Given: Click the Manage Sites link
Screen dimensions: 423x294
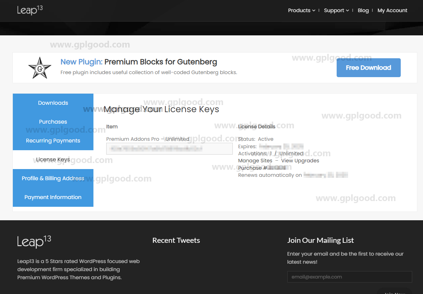Looking at the screenshot, I should pyautogui.click(x=255, y=161).
